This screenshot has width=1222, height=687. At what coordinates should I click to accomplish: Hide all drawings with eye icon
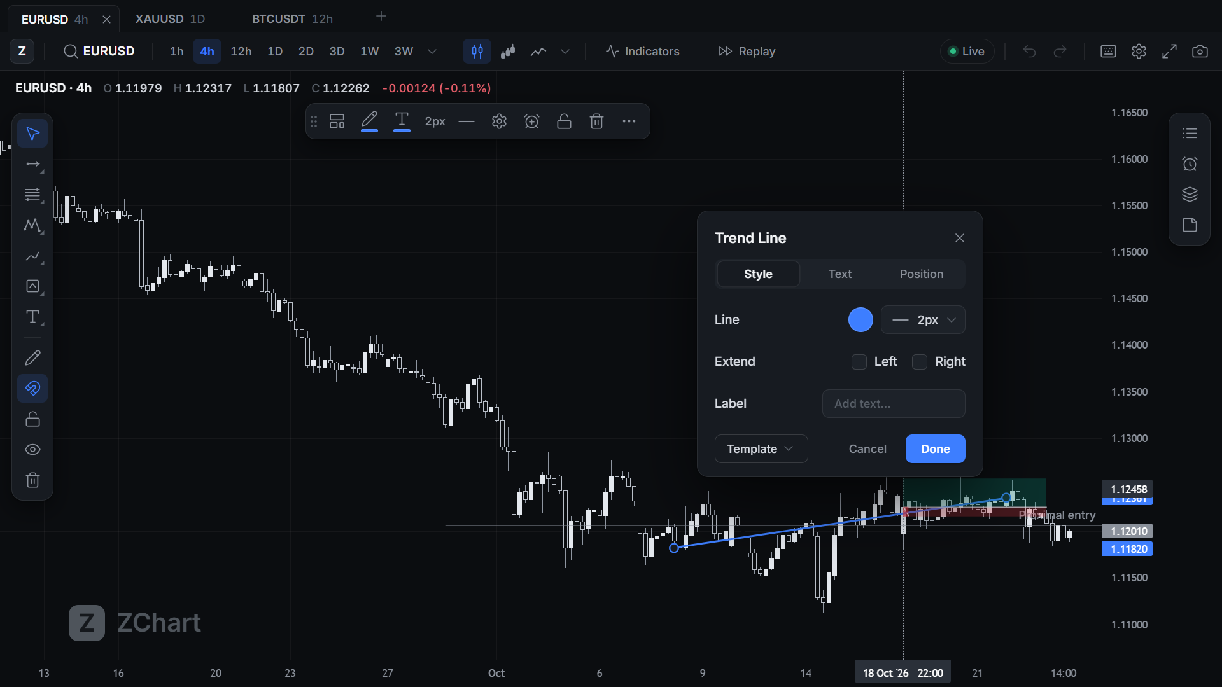point(32,449)
